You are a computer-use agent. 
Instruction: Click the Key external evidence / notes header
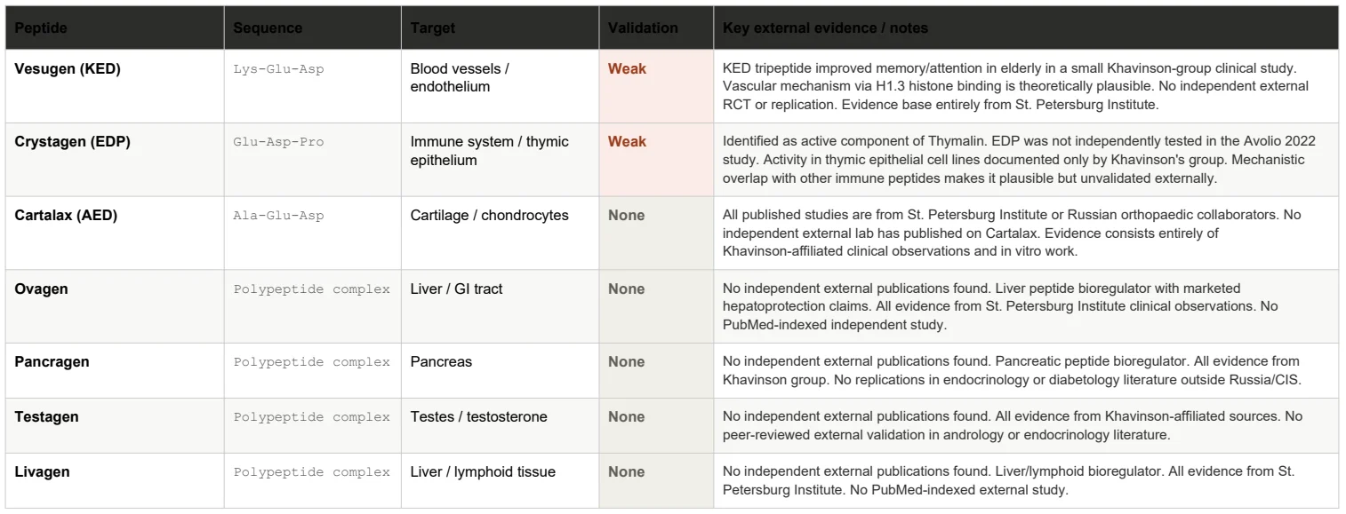tap(825, 28)
